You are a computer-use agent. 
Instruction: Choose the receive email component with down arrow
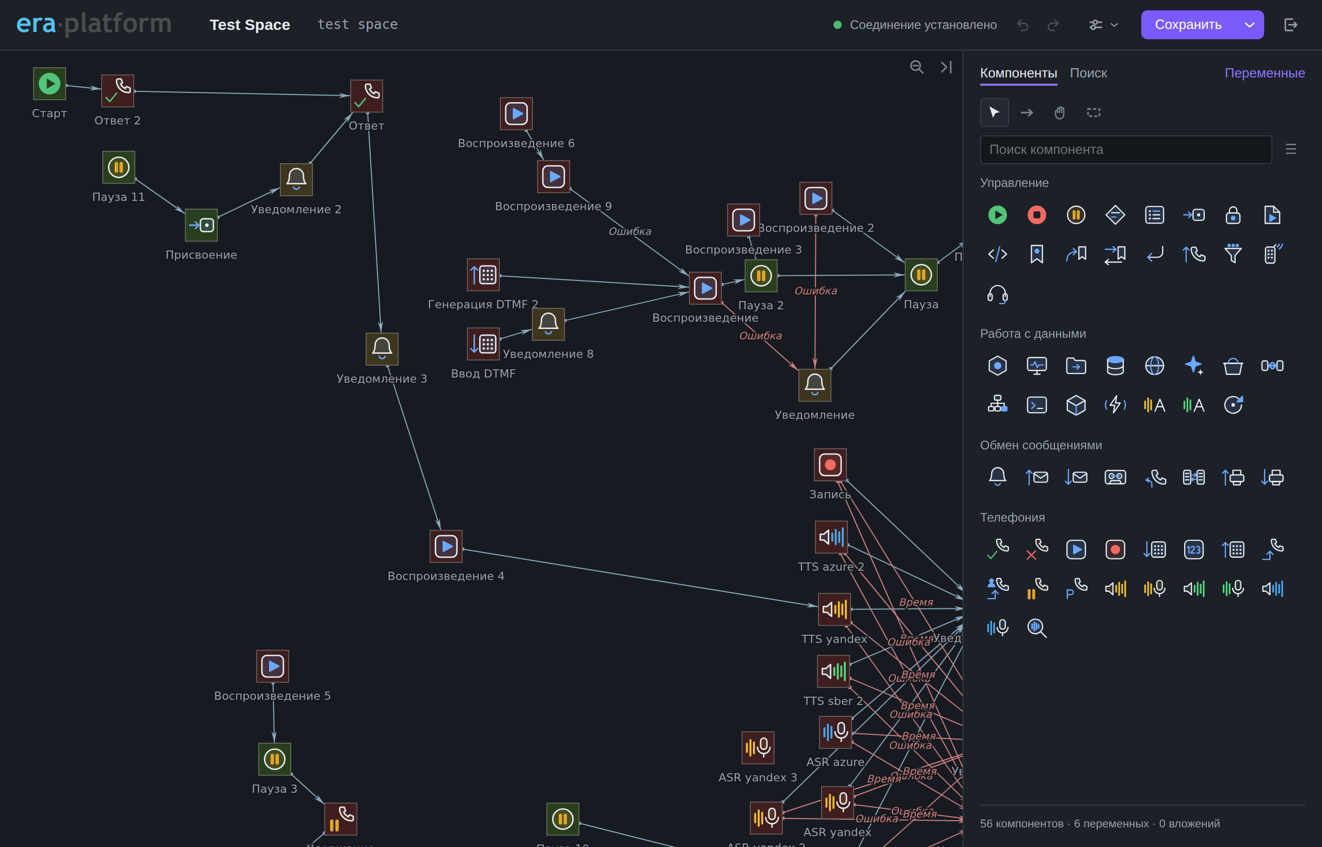click(1076, 477)
